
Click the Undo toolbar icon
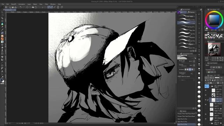(21, 7)
